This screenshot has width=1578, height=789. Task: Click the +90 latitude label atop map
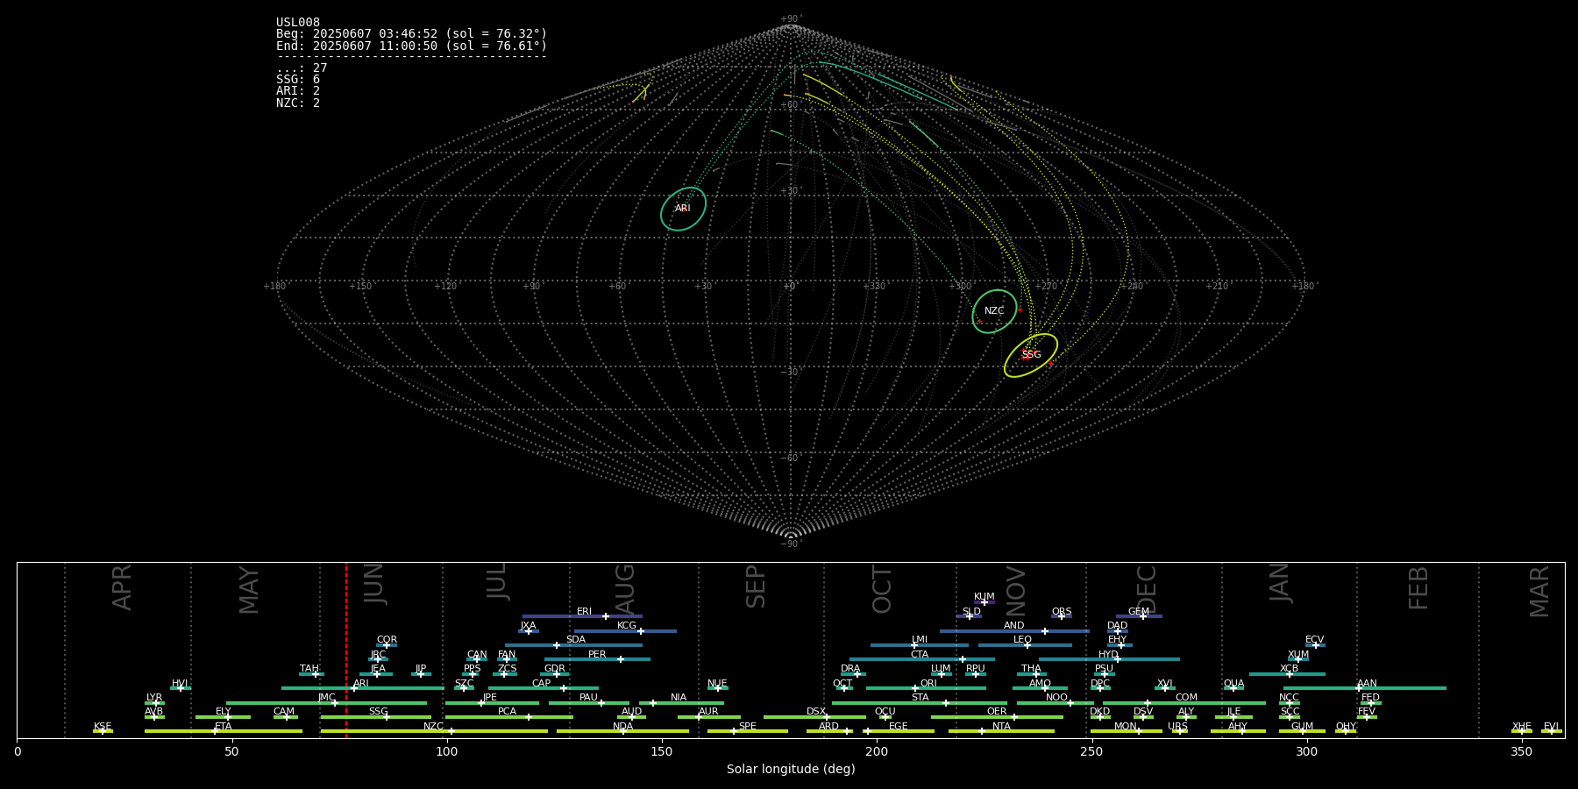click(790, 19)
